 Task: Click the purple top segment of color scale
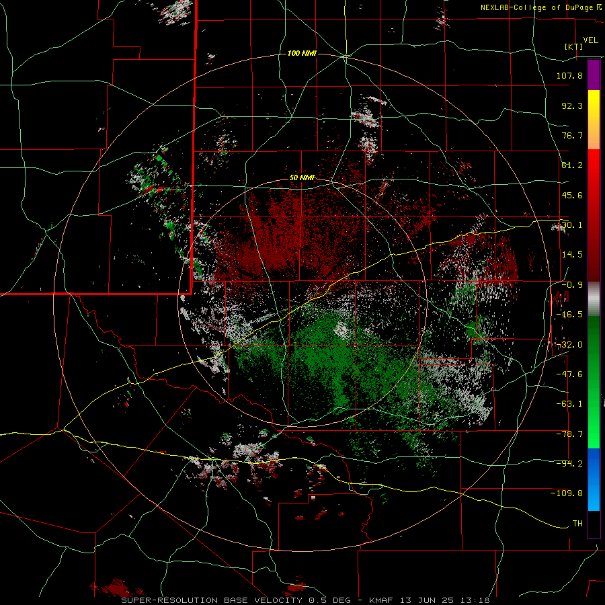click(594, 75)
